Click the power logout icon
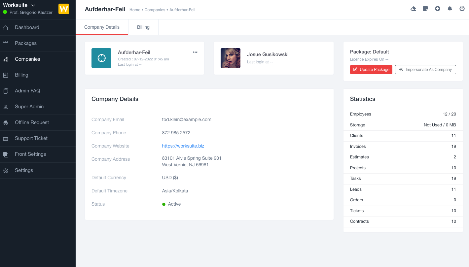Image resolution: width=469 pixels, height=267 pixels. tap(462, 9)
